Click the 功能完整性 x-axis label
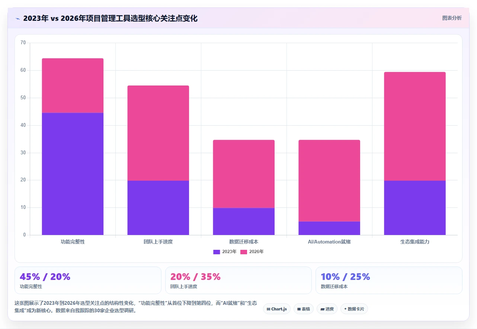This screenshot has width=477, height=329. [73, 242]
